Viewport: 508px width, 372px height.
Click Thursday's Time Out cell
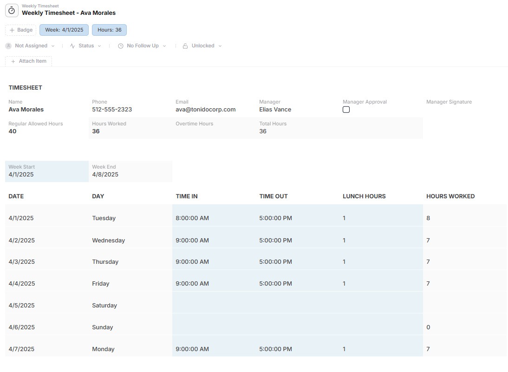pos(298,259)
